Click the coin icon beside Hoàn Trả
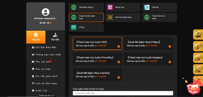The width and height of the screenshot is (203, 97). (33, 90)
